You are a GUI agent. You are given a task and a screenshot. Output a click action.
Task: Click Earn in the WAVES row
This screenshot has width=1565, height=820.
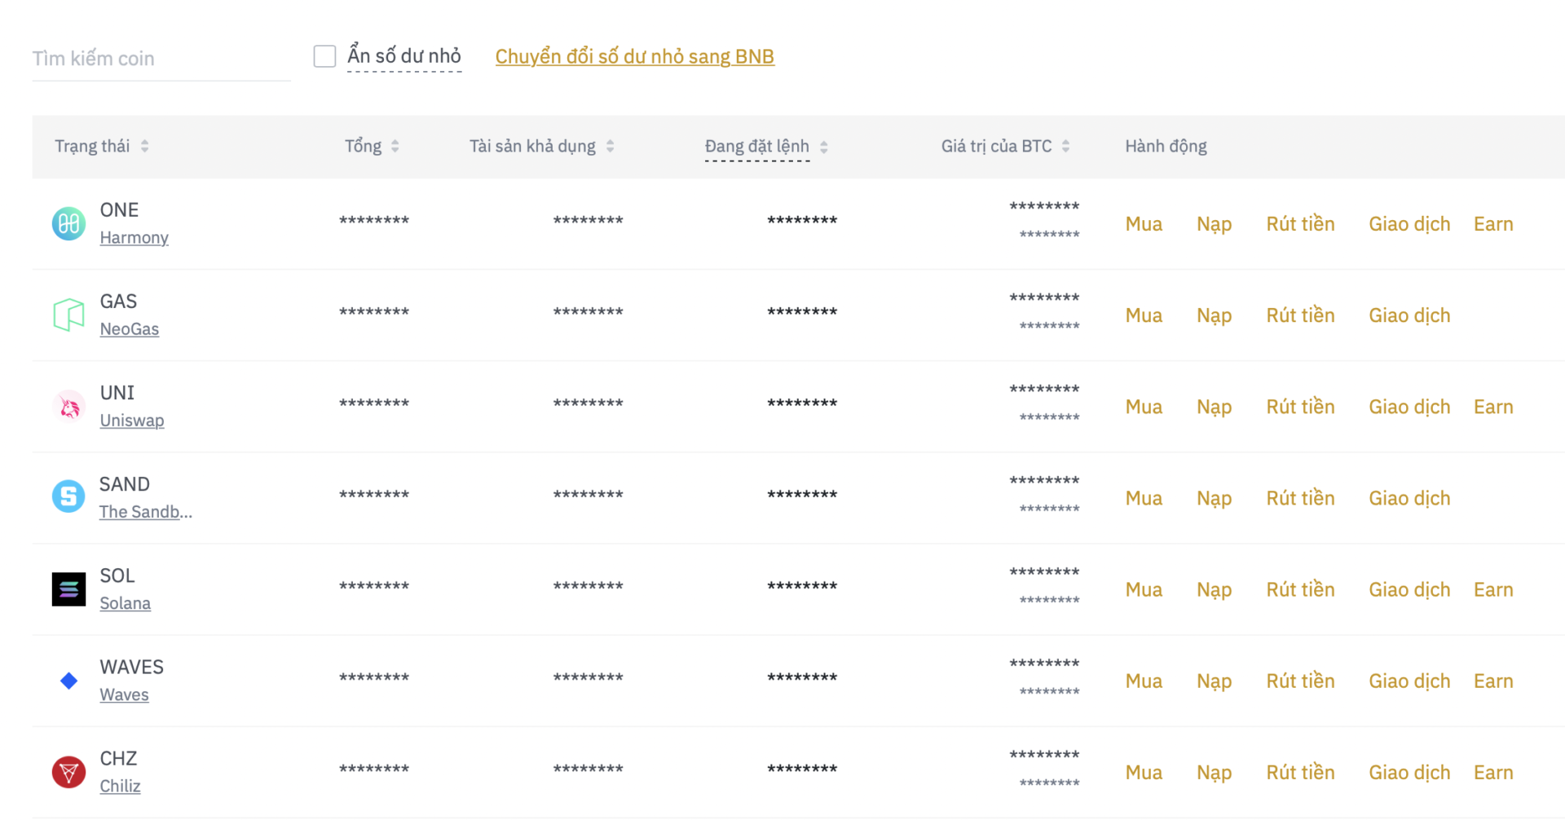[1493, 681]
